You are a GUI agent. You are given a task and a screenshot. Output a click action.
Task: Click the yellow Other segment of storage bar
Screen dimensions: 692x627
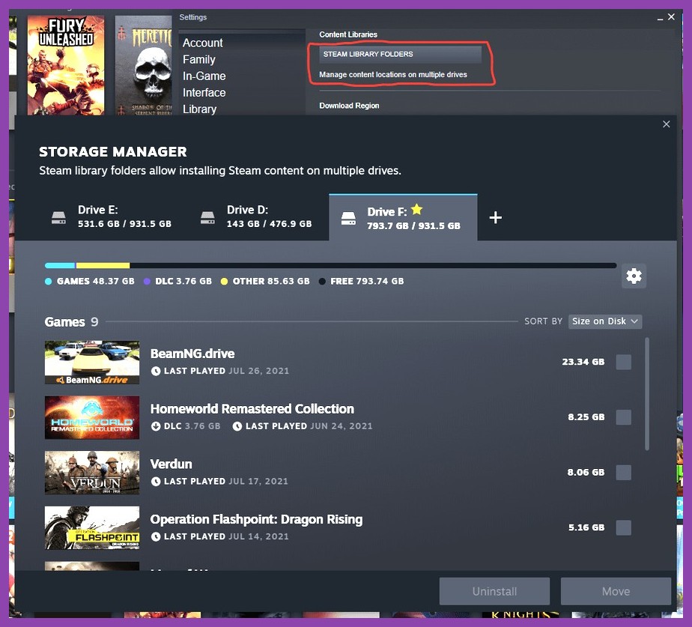(x=103, y=265)
